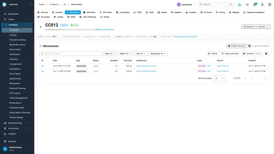This screenshot has height=154, width=274.
Task: Open the Type: All filter dropdown
Action: (x=110, y=53)
